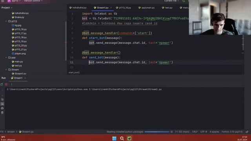This screenshot has width=251, height=141.
Task: Open the Windows Start menu
Action: (x=114, y=138)
